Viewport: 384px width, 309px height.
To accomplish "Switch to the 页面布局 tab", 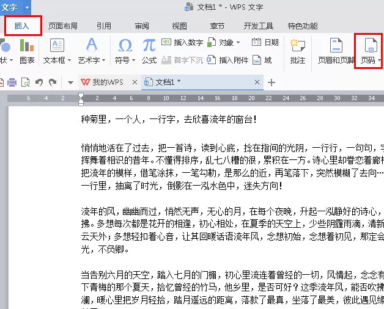I will pos(63,26).
